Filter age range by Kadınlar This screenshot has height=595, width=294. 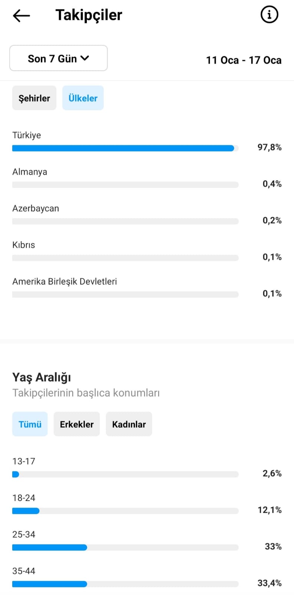pyautogui.click(x=129, y=424)
